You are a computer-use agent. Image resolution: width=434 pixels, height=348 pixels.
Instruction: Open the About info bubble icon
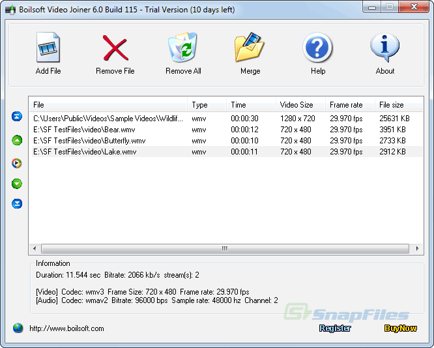[x=384, y=47]
